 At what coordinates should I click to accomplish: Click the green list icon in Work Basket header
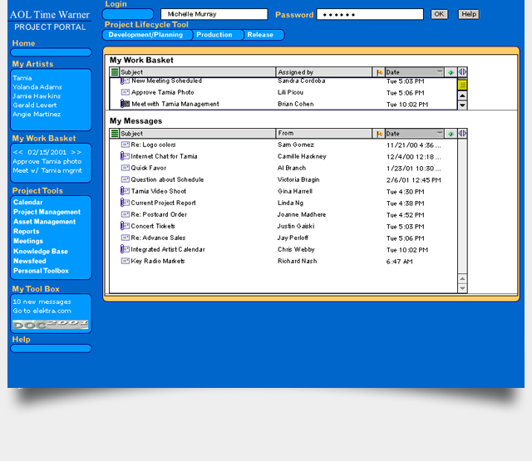click(x=115, y=72)
